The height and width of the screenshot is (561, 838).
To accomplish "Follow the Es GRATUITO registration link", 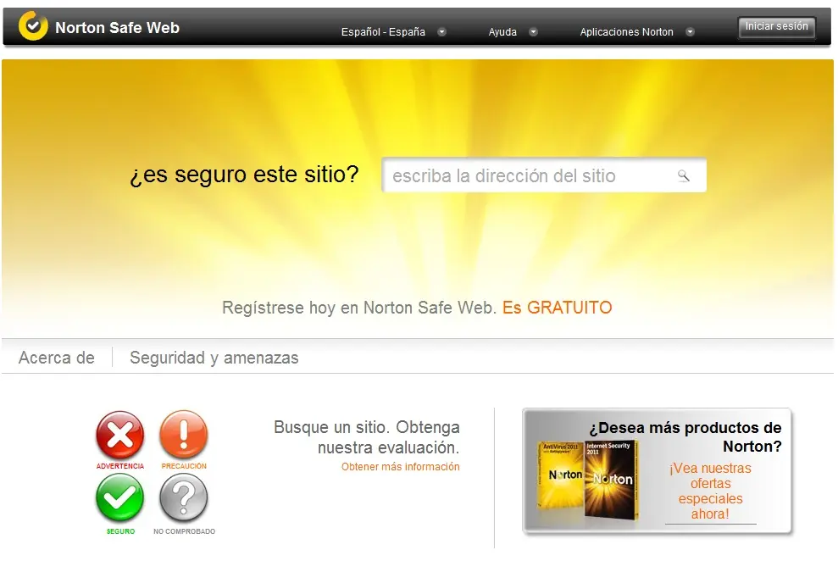I will click(x=557, y=308).
